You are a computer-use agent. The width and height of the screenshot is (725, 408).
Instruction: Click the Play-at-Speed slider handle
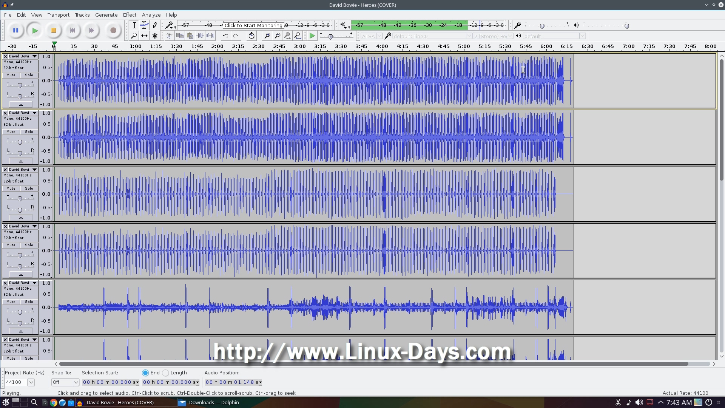pos(331,37)
